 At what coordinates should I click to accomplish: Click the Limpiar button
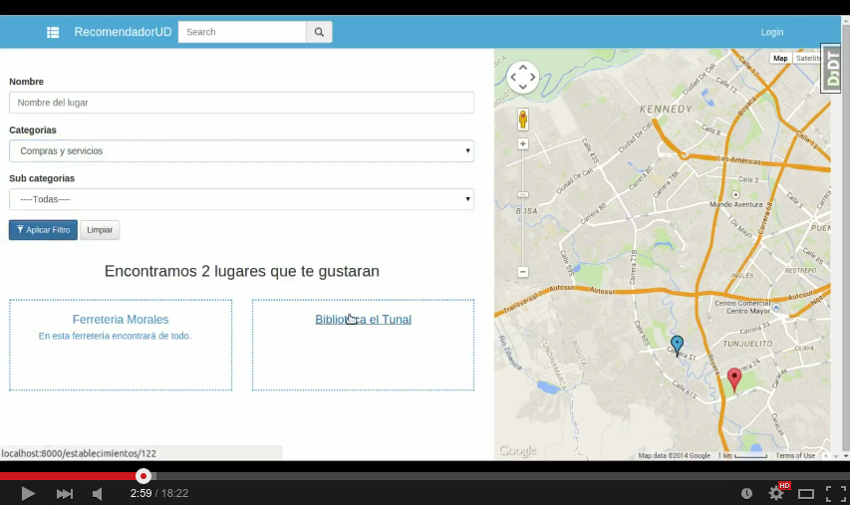pyautogui.click(x=100, y=230)
